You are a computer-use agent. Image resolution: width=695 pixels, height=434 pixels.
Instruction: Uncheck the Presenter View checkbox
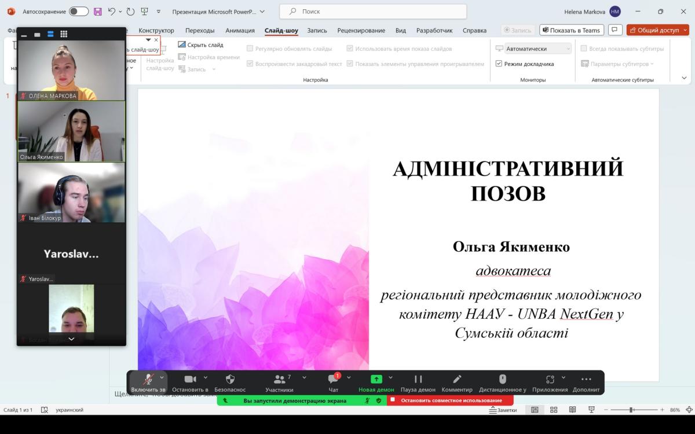tap(499, 64)
